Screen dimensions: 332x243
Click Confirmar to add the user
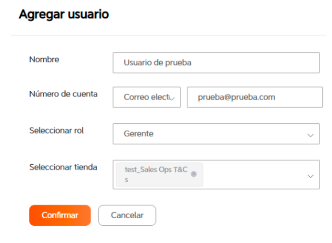(60, 215)
